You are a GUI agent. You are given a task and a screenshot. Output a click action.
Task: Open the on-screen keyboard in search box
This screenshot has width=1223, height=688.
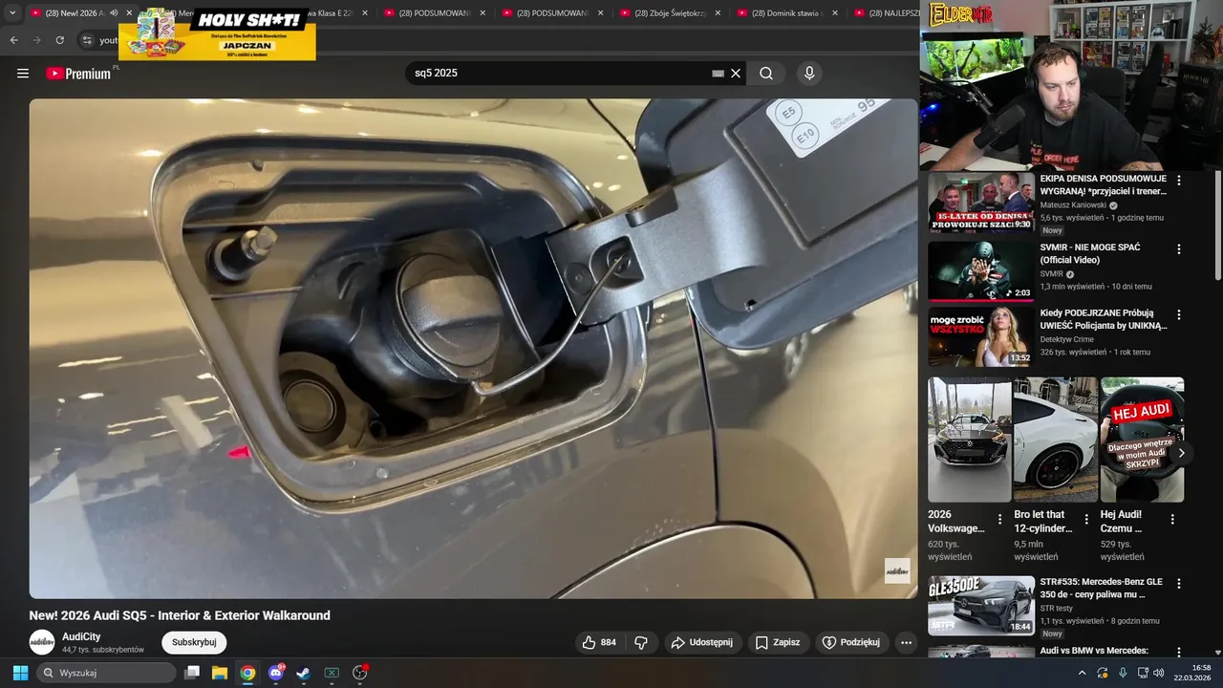coord(719,74)
